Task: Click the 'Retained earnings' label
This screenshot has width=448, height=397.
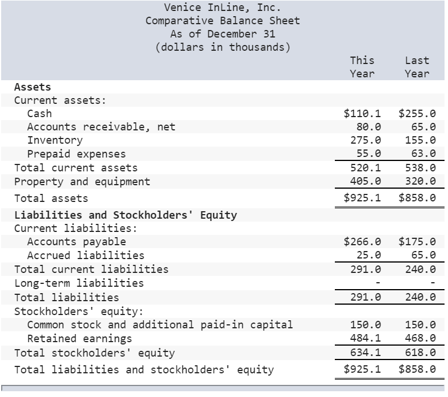Action: pos(80,339)
